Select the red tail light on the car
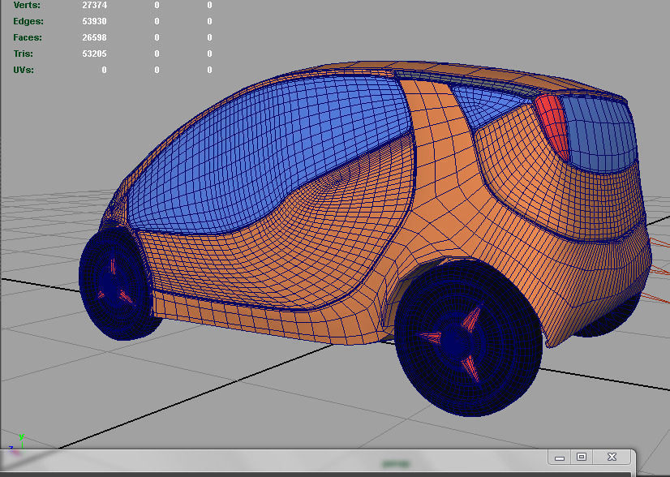The image size is (670, 477). (552, 126)
